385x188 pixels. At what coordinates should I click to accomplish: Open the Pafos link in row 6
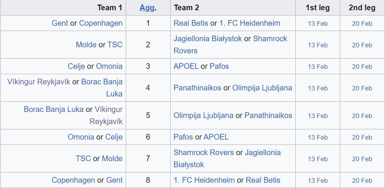coord(183,137)
